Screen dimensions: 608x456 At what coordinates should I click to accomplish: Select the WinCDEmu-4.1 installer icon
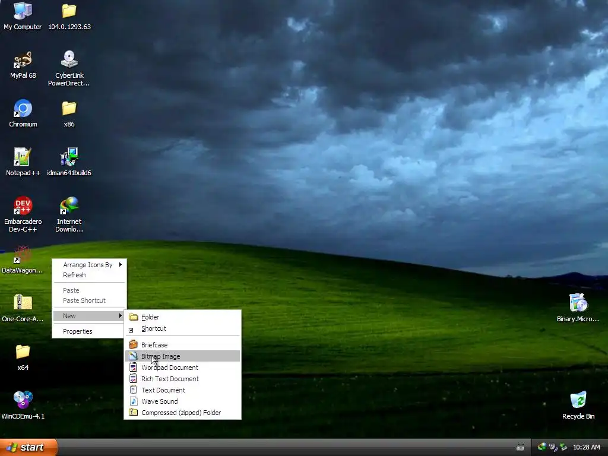point(23,400)
